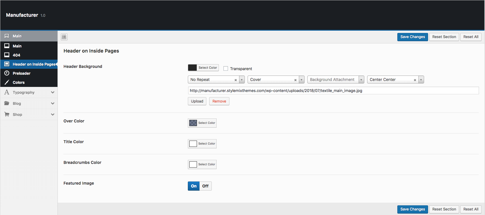Open Header on Inside Pages section
The width and height of the screenshot is (485, 215).
coord(34,64)
